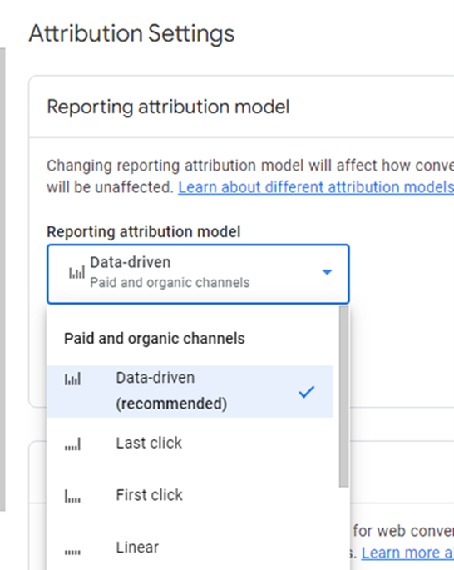Choose the Linear attribution model
This screenshot has width=454, height=570.
tap(190, 547)
